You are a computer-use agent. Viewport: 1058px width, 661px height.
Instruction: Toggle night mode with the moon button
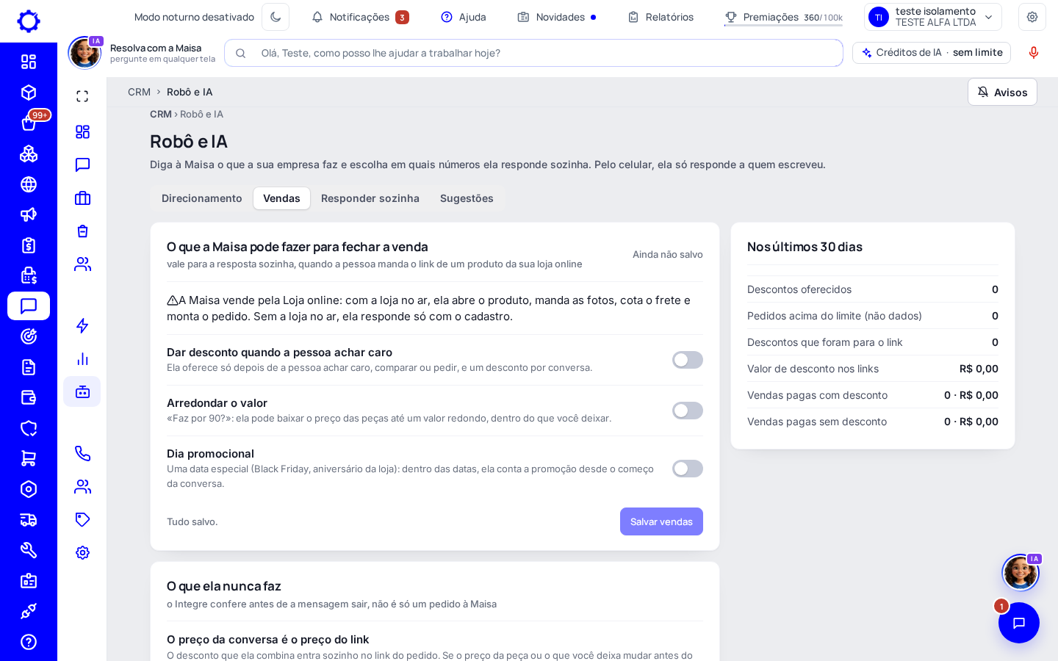pyautogui.click(x=276, y=17)
